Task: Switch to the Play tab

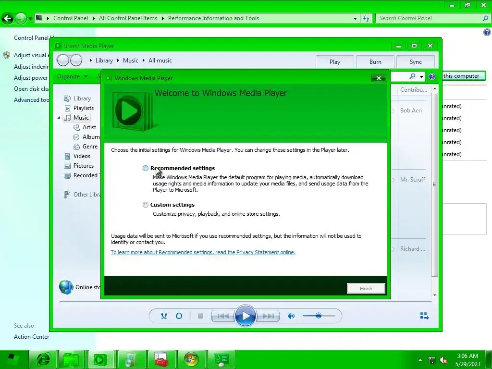Action: 335,62
